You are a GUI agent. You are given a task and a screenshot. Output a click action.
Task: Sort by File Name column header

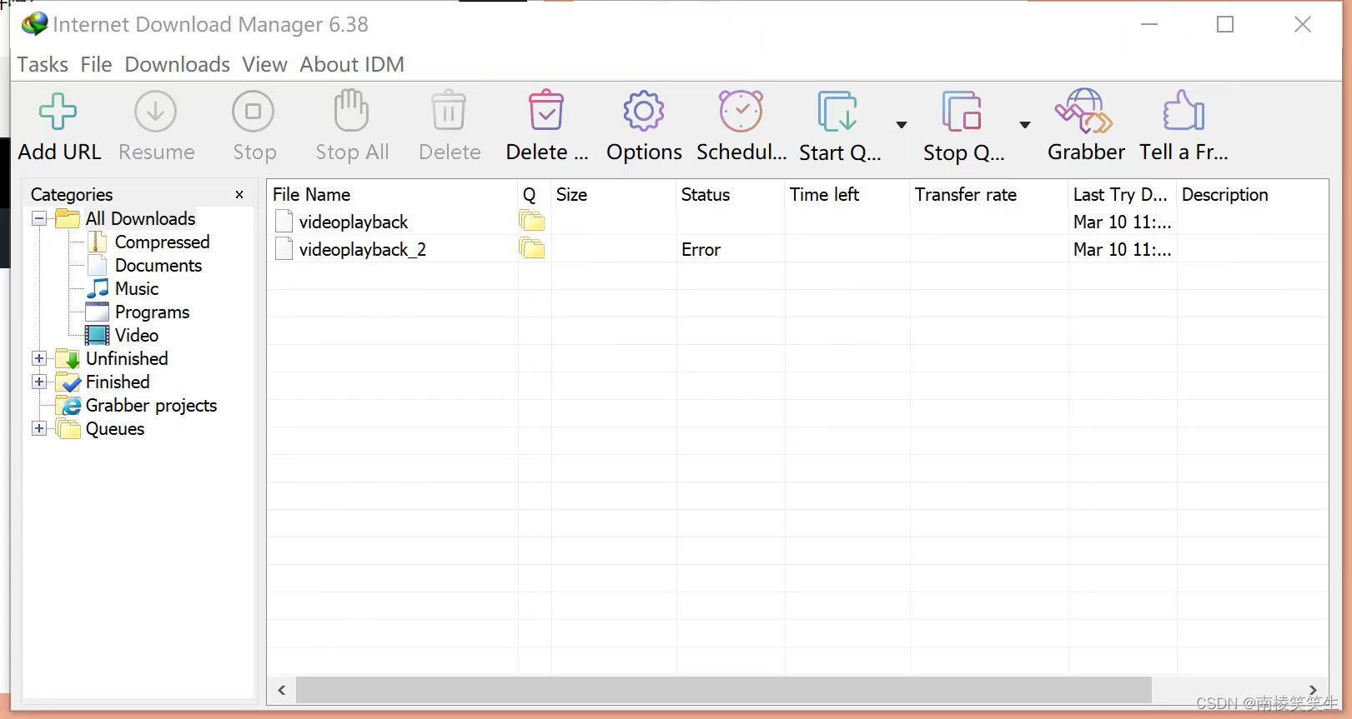[392, 194]
